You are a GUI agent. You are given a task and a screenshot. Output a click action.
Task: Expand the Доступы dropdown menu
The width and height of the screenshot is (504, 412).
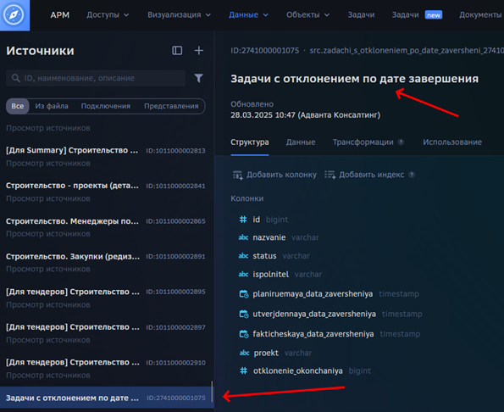[x=108, y=14]
